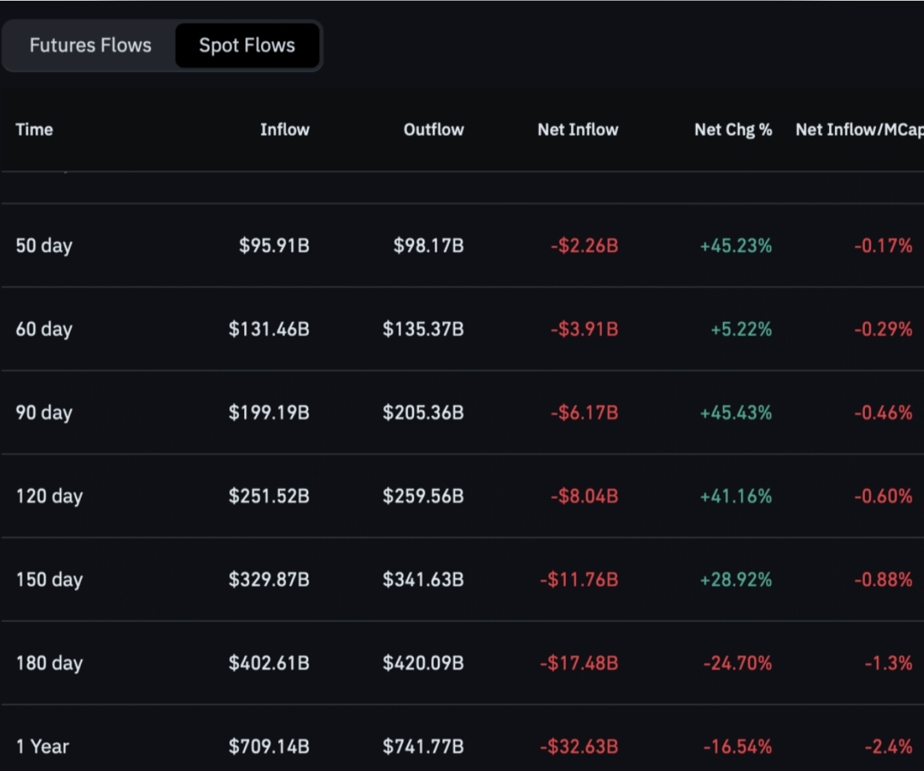Screen dimensions: 924x771
Task: Click the $95.91B inflow value
Action: tap(274, 246)
